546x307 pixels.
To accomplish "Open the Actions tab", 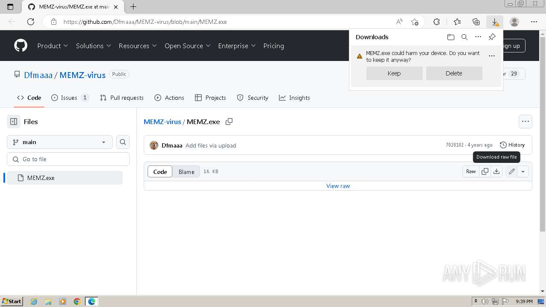I will 169,98.
